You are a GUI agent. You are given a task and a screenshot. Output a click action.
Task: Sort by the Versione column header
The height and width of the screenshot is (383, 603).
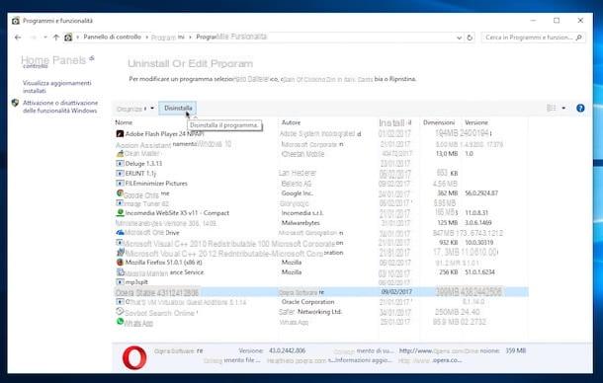(476, 122)
